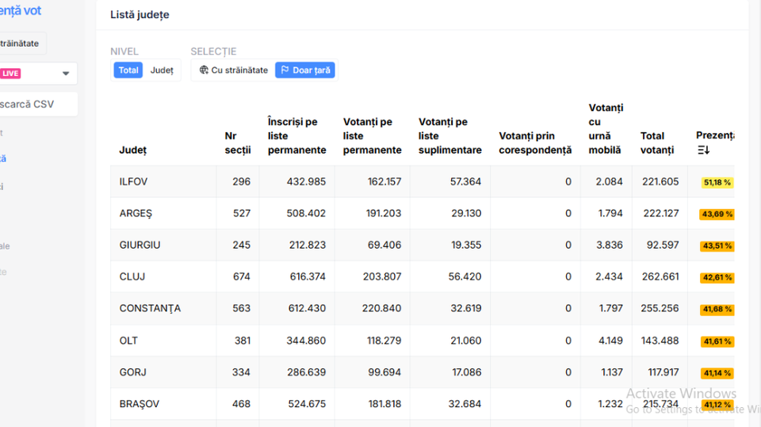The height and width of the screenshot is (427, 761).
Task: Sort by Votanți pe liste permanente header
Action: (x=373, y=136)
